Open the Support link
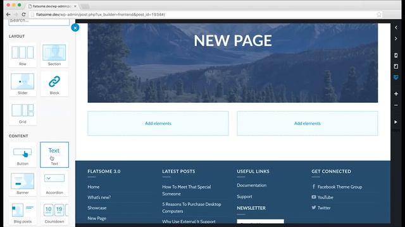The height and width of the screenshot is (227, 405). coord(244,197)
